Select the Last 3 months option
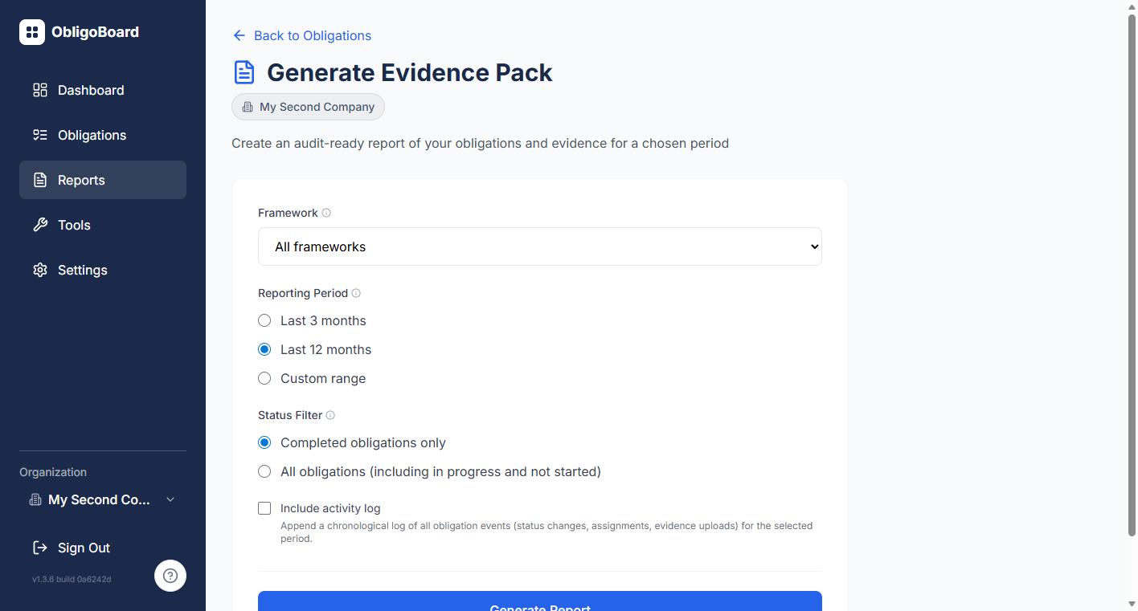This screenshot has width=1138, height=611. pyautogui.click(x=264, y=320)
